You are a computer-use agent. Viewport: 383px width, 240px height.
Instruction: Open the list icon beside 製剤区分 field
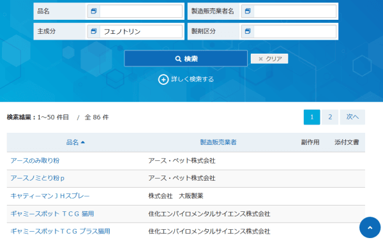coord(248,31)
